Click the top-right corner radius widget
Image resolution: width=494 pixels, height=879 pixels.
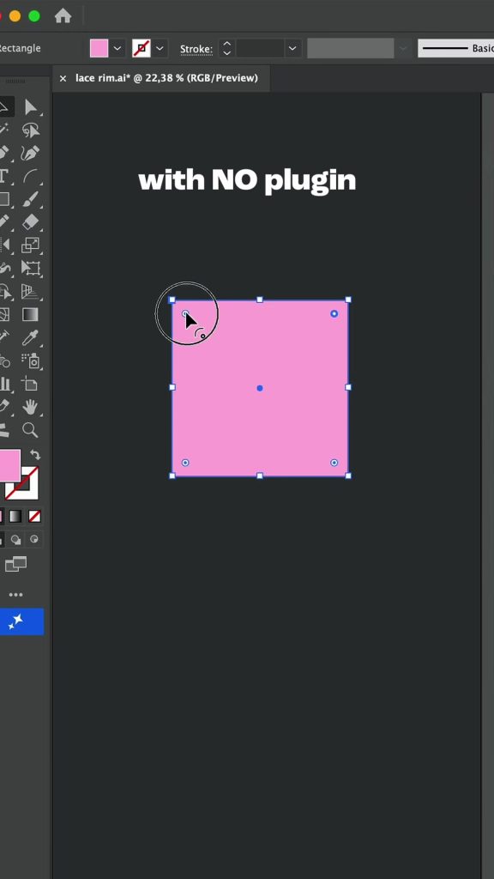point(334,313)
